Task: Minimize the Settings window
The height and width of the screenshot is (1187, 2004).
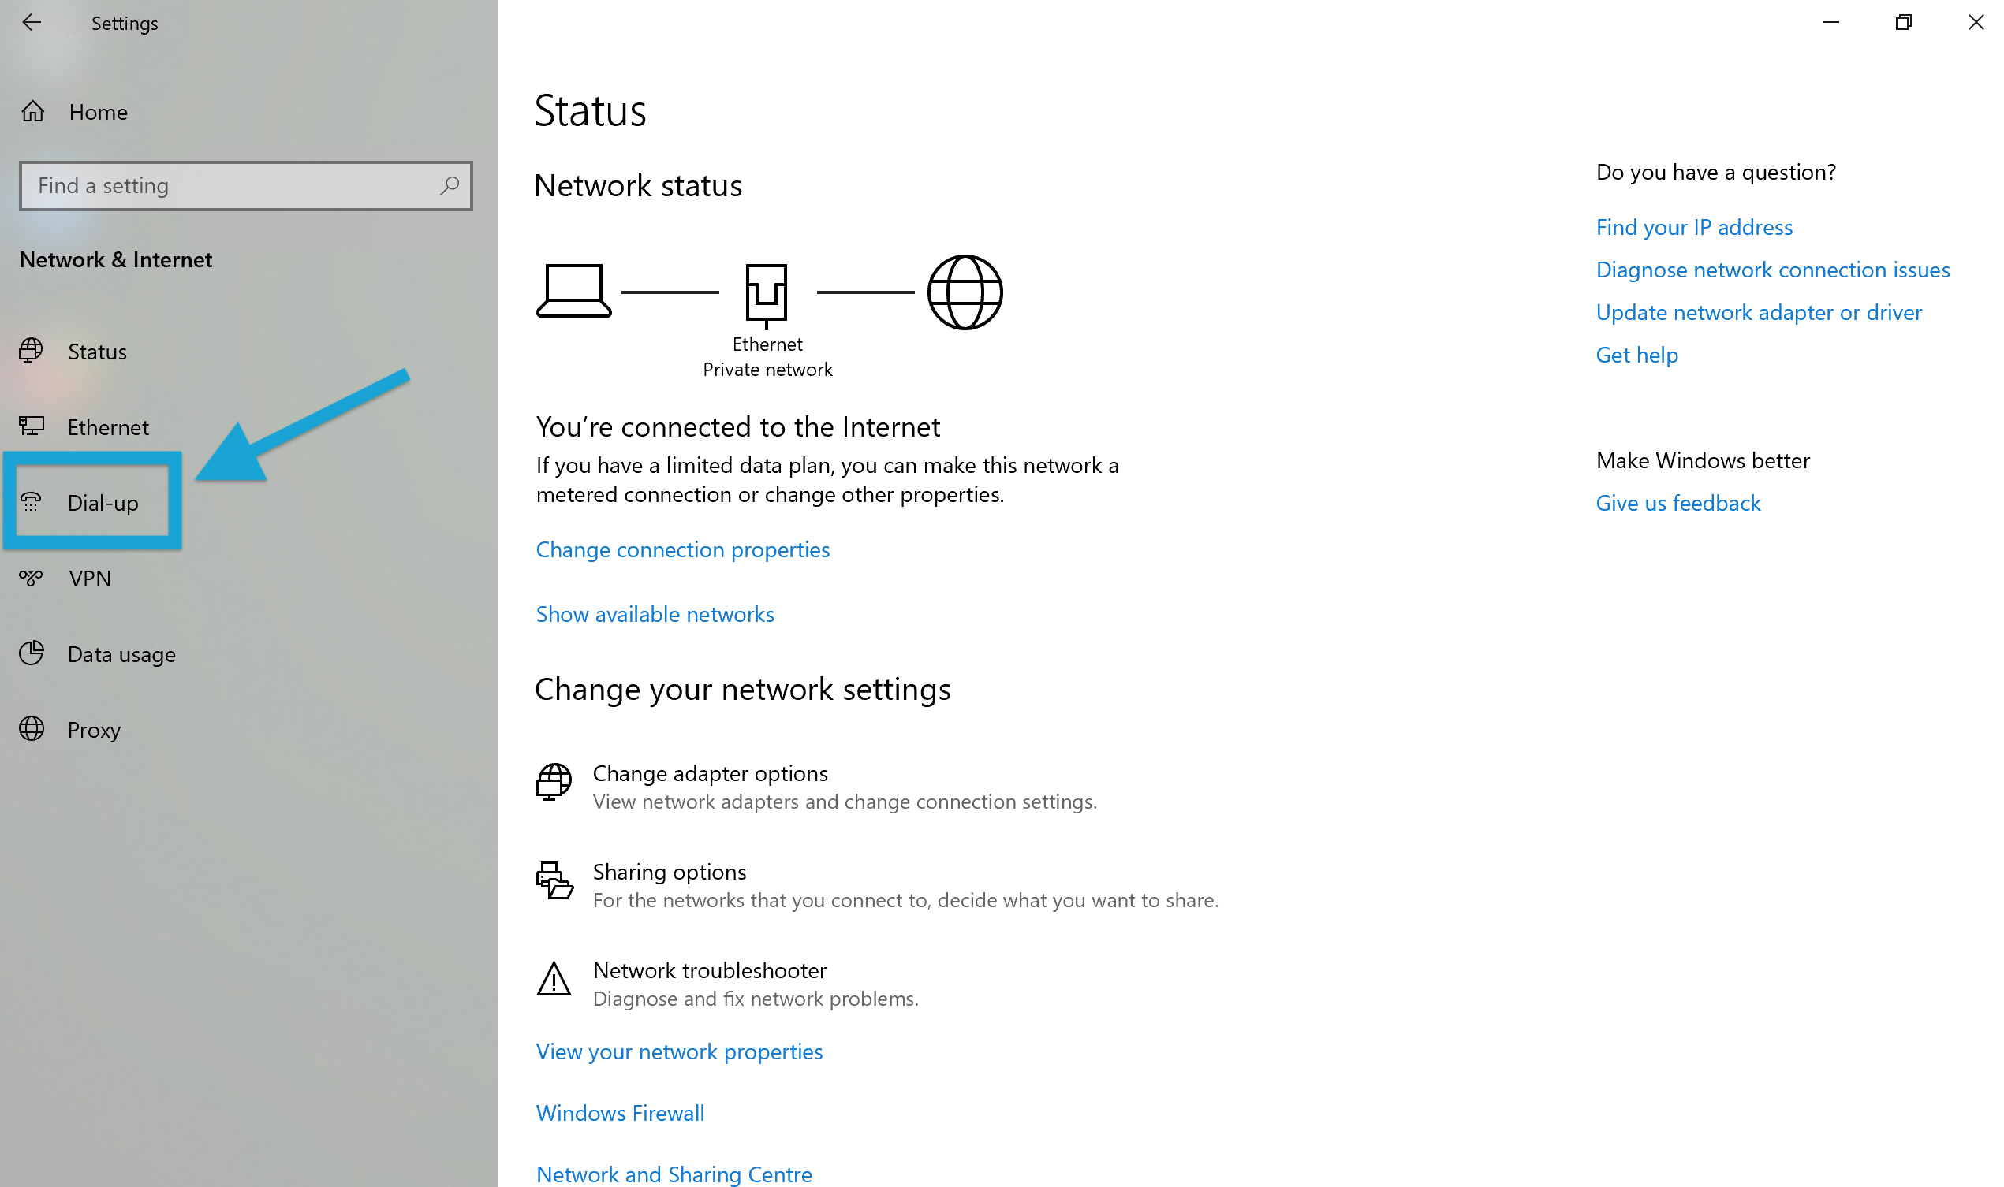Action: pyautogui.click(x=1831, y=22)
